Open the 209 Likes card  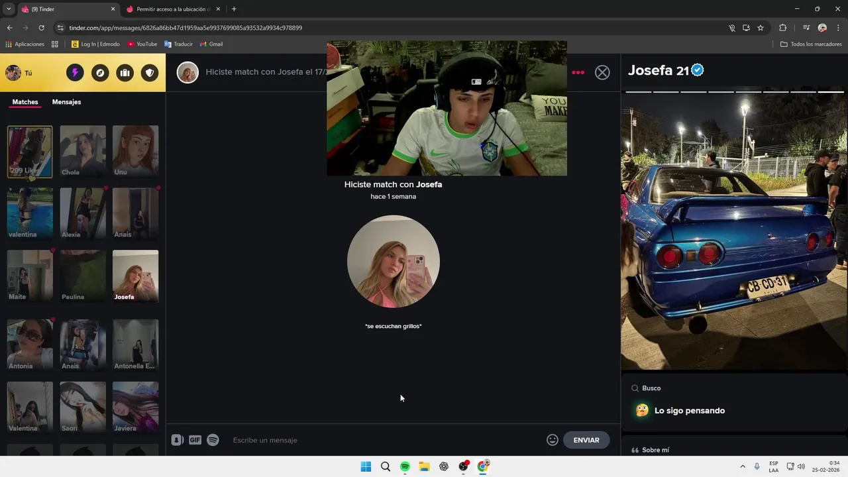[x=30, y=152]
